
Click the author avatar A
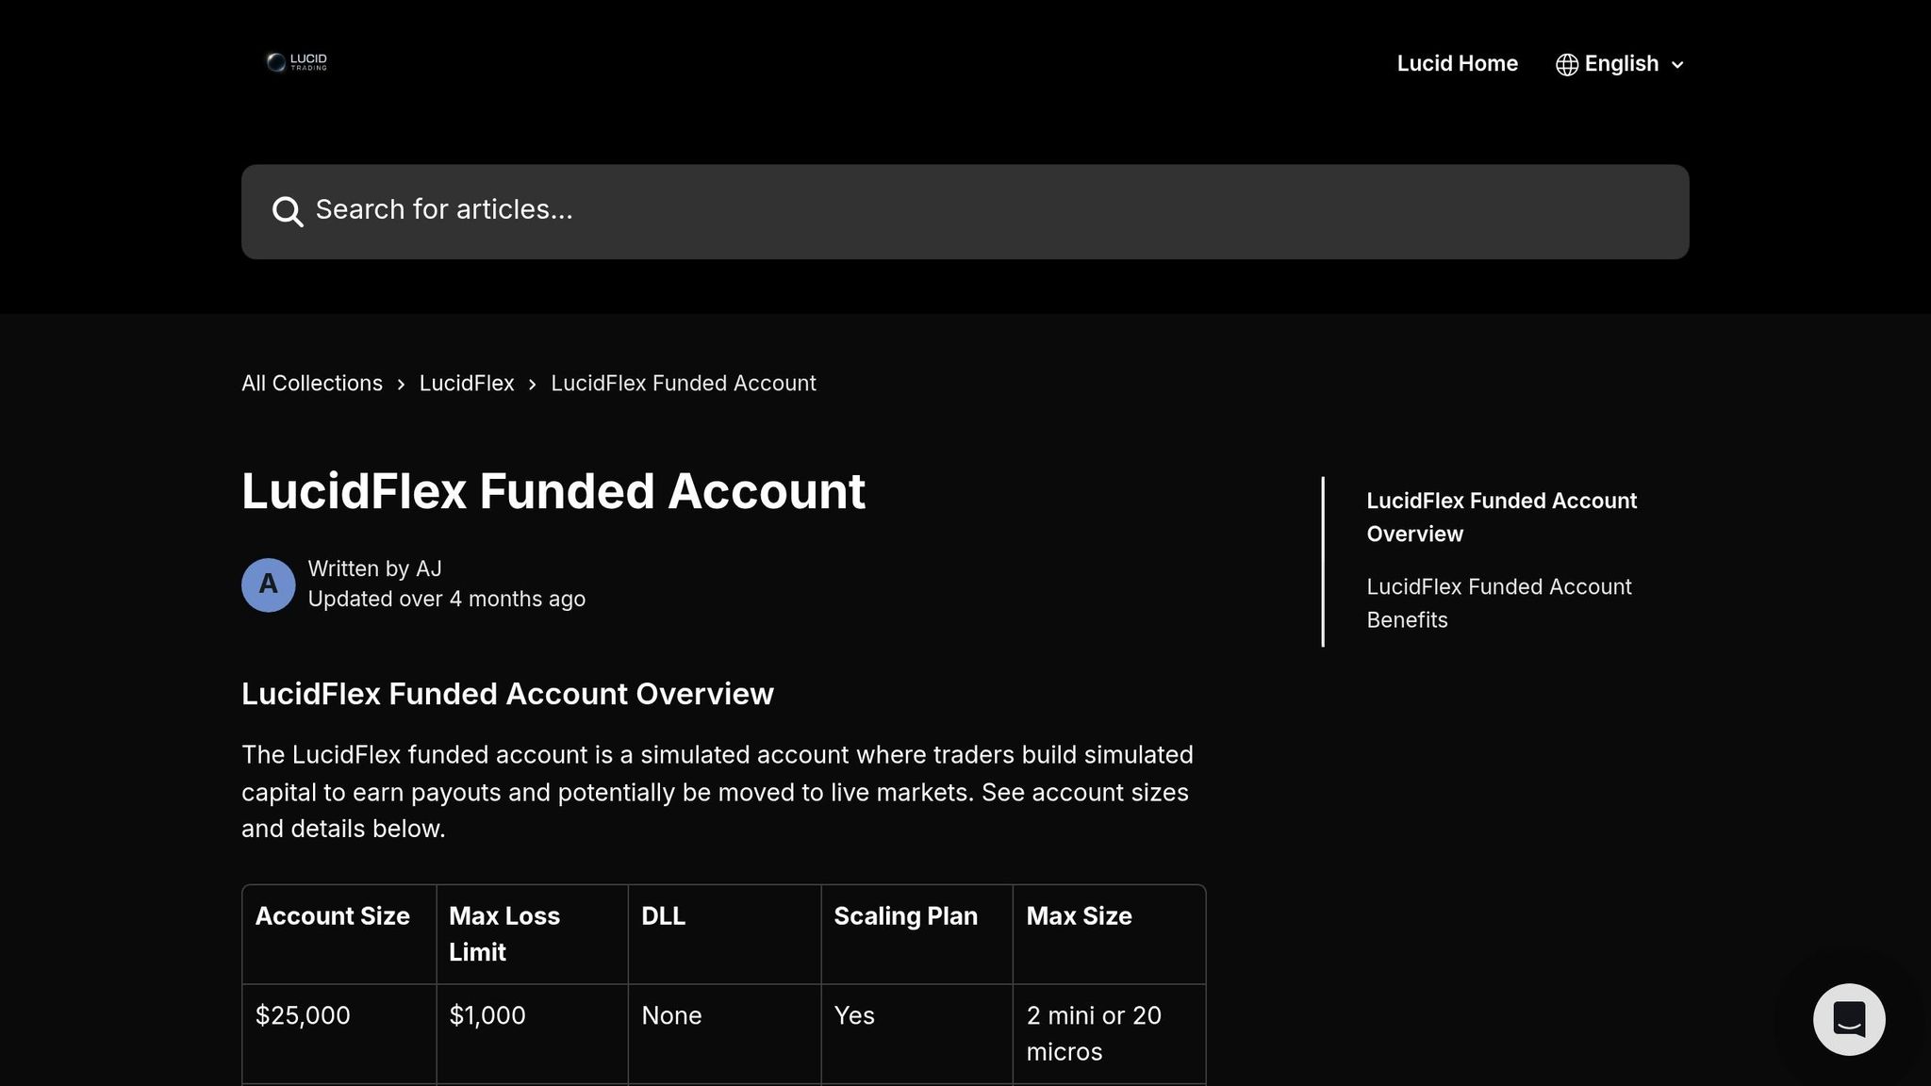coord(269,584)
